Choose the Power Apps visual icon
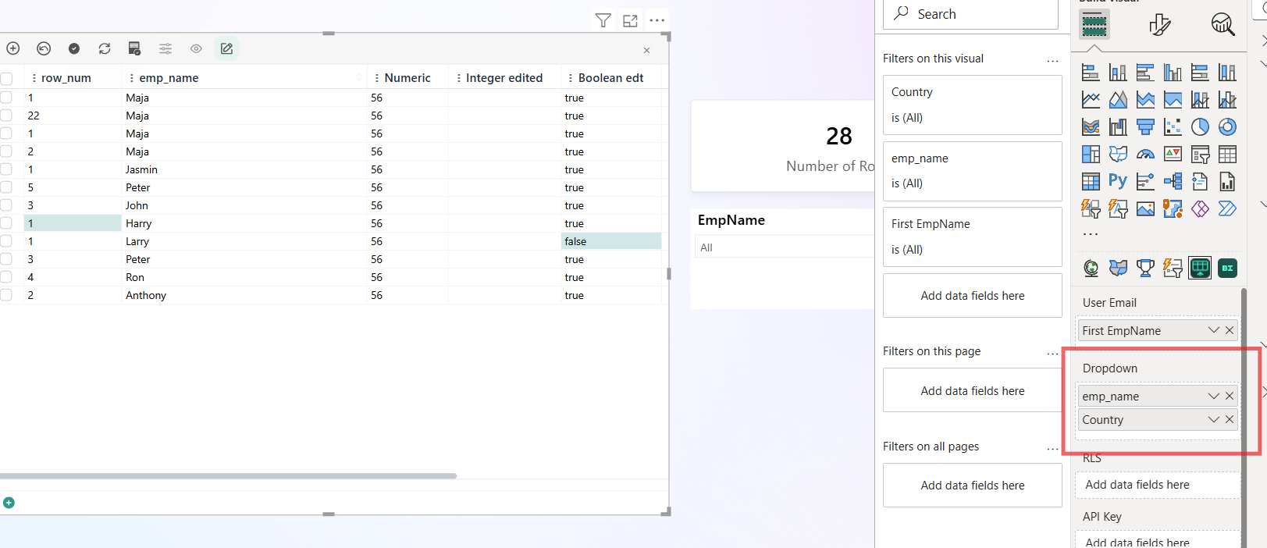This screenshot has width=1267, height=548. [1200, 209]
